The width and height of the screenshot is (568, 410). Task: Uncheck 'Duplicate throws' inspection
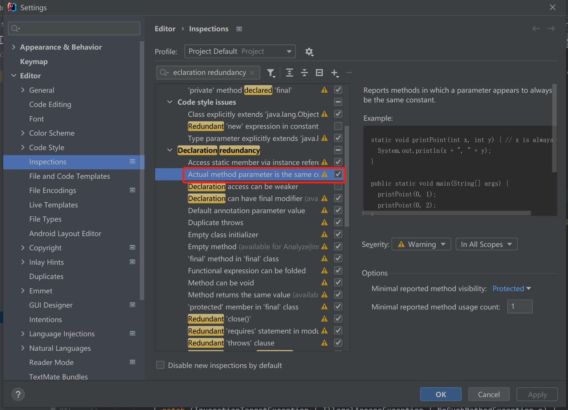[x=338, y=222]
